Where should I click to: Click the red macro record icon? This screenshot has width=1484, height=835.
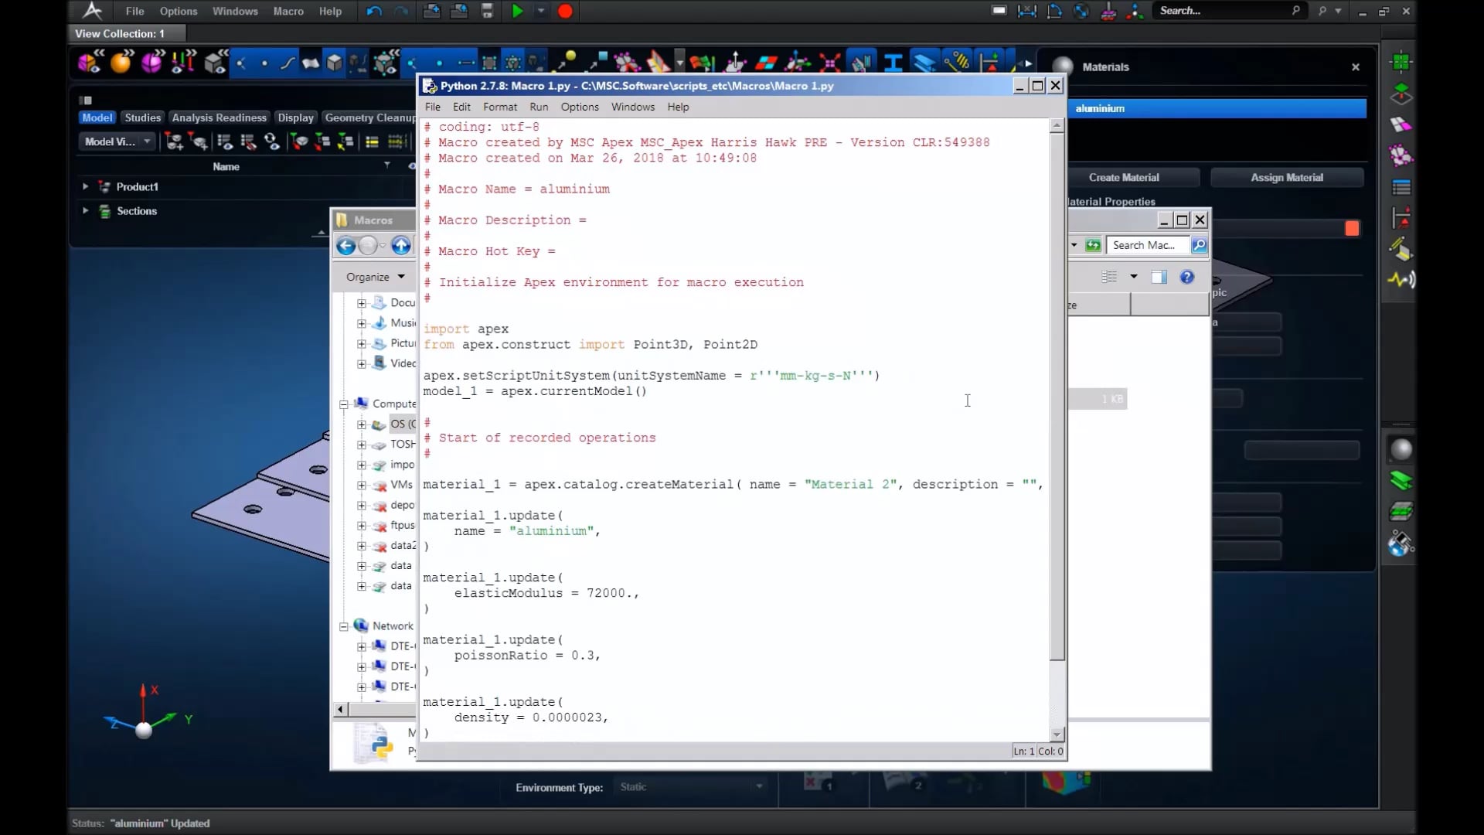coord(565,11)
